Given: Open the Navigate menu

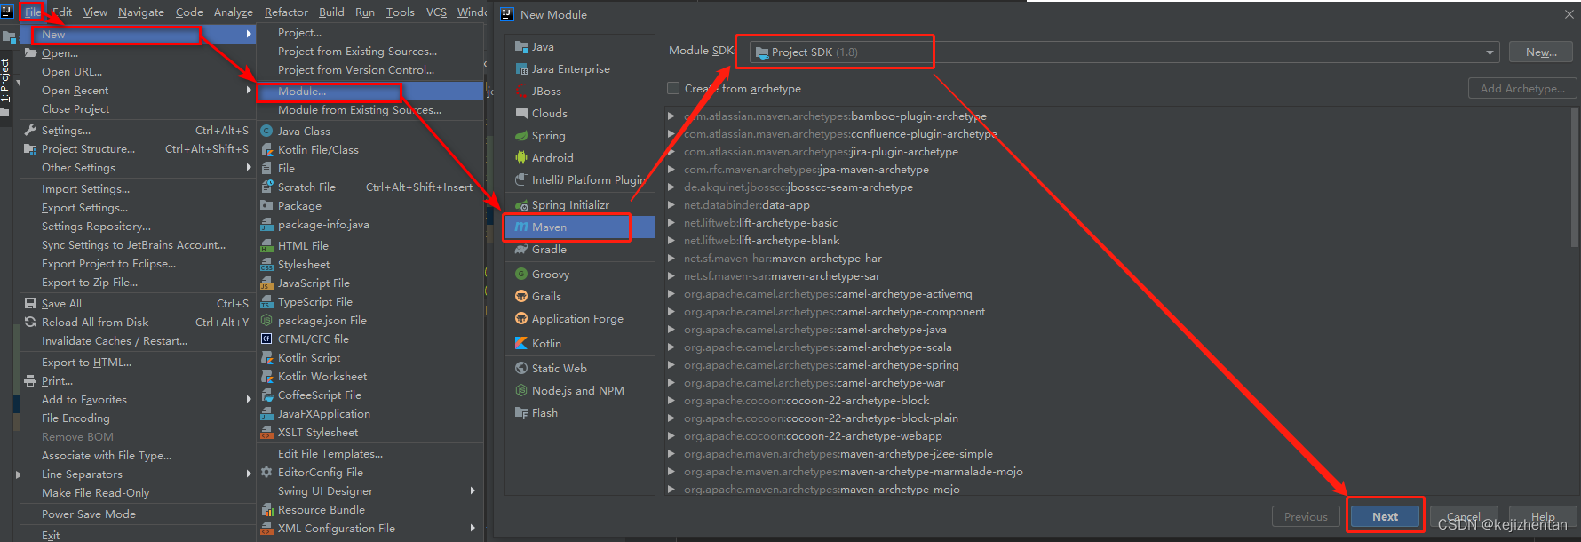Looking at the screenshot, I should (x=141, y=12).
